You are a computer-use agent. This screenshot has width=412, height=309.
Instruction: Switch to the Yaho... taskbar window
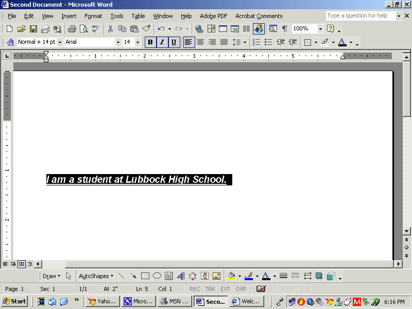[x=102, y=301]
